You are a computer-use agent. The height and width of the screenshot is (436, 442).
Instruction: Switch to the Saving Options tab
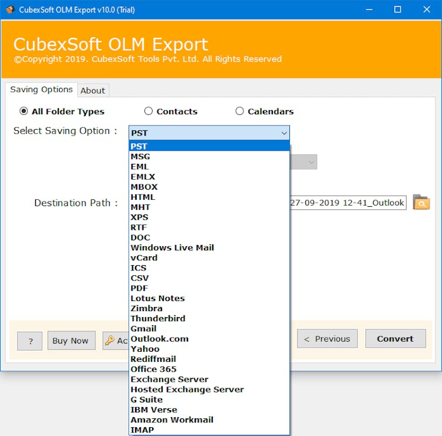point(41,90)
